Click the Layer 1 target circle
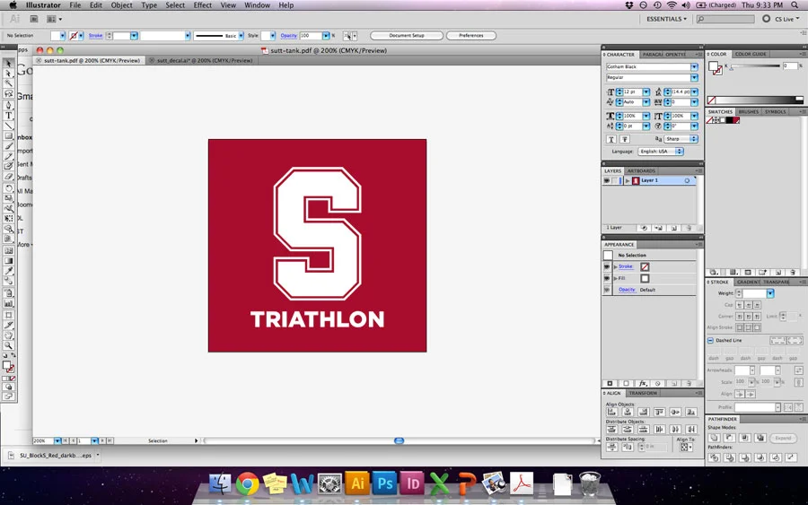 pyautogui.click(x=687, y=180)
